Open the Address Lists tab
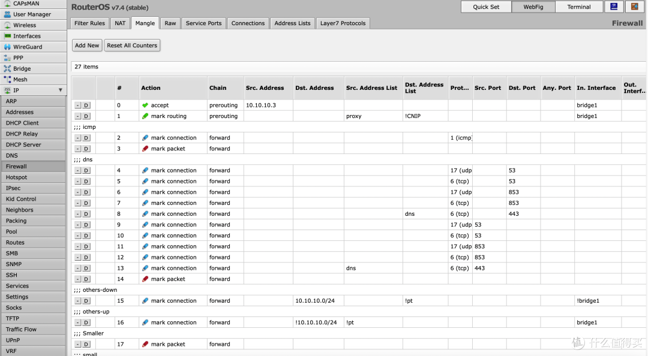648x356 pixels. 293,23
